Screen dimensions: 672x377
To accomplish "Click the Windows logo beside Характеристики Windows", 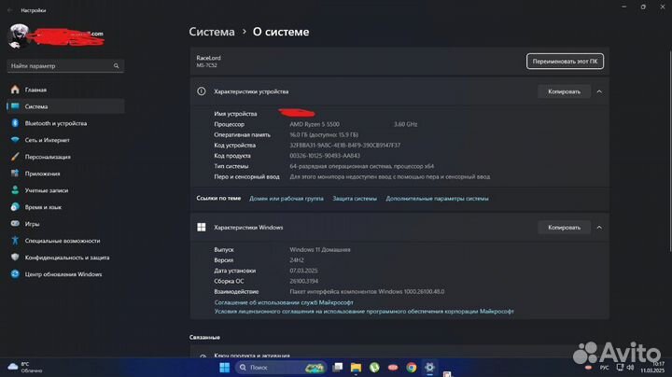I will 201,227.
